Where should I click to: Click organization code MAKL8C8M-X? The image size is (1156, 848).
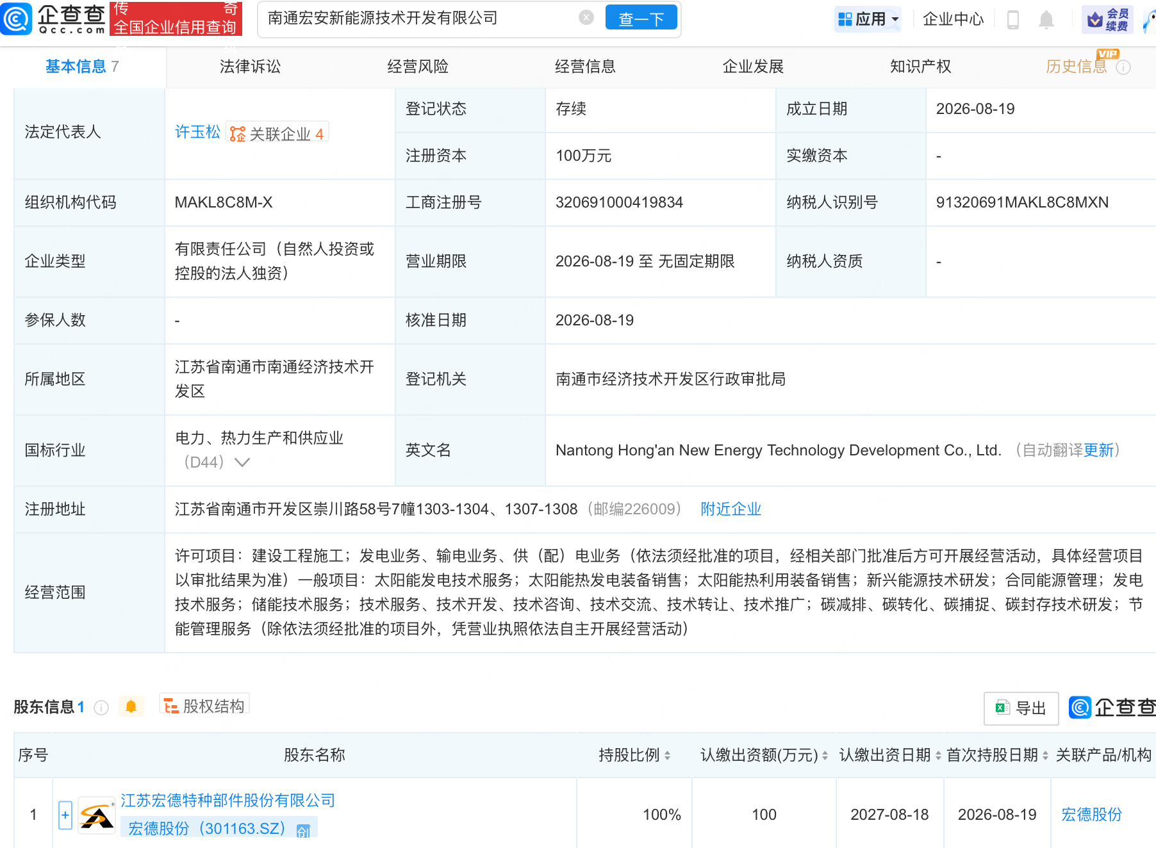tap(224, 202)
